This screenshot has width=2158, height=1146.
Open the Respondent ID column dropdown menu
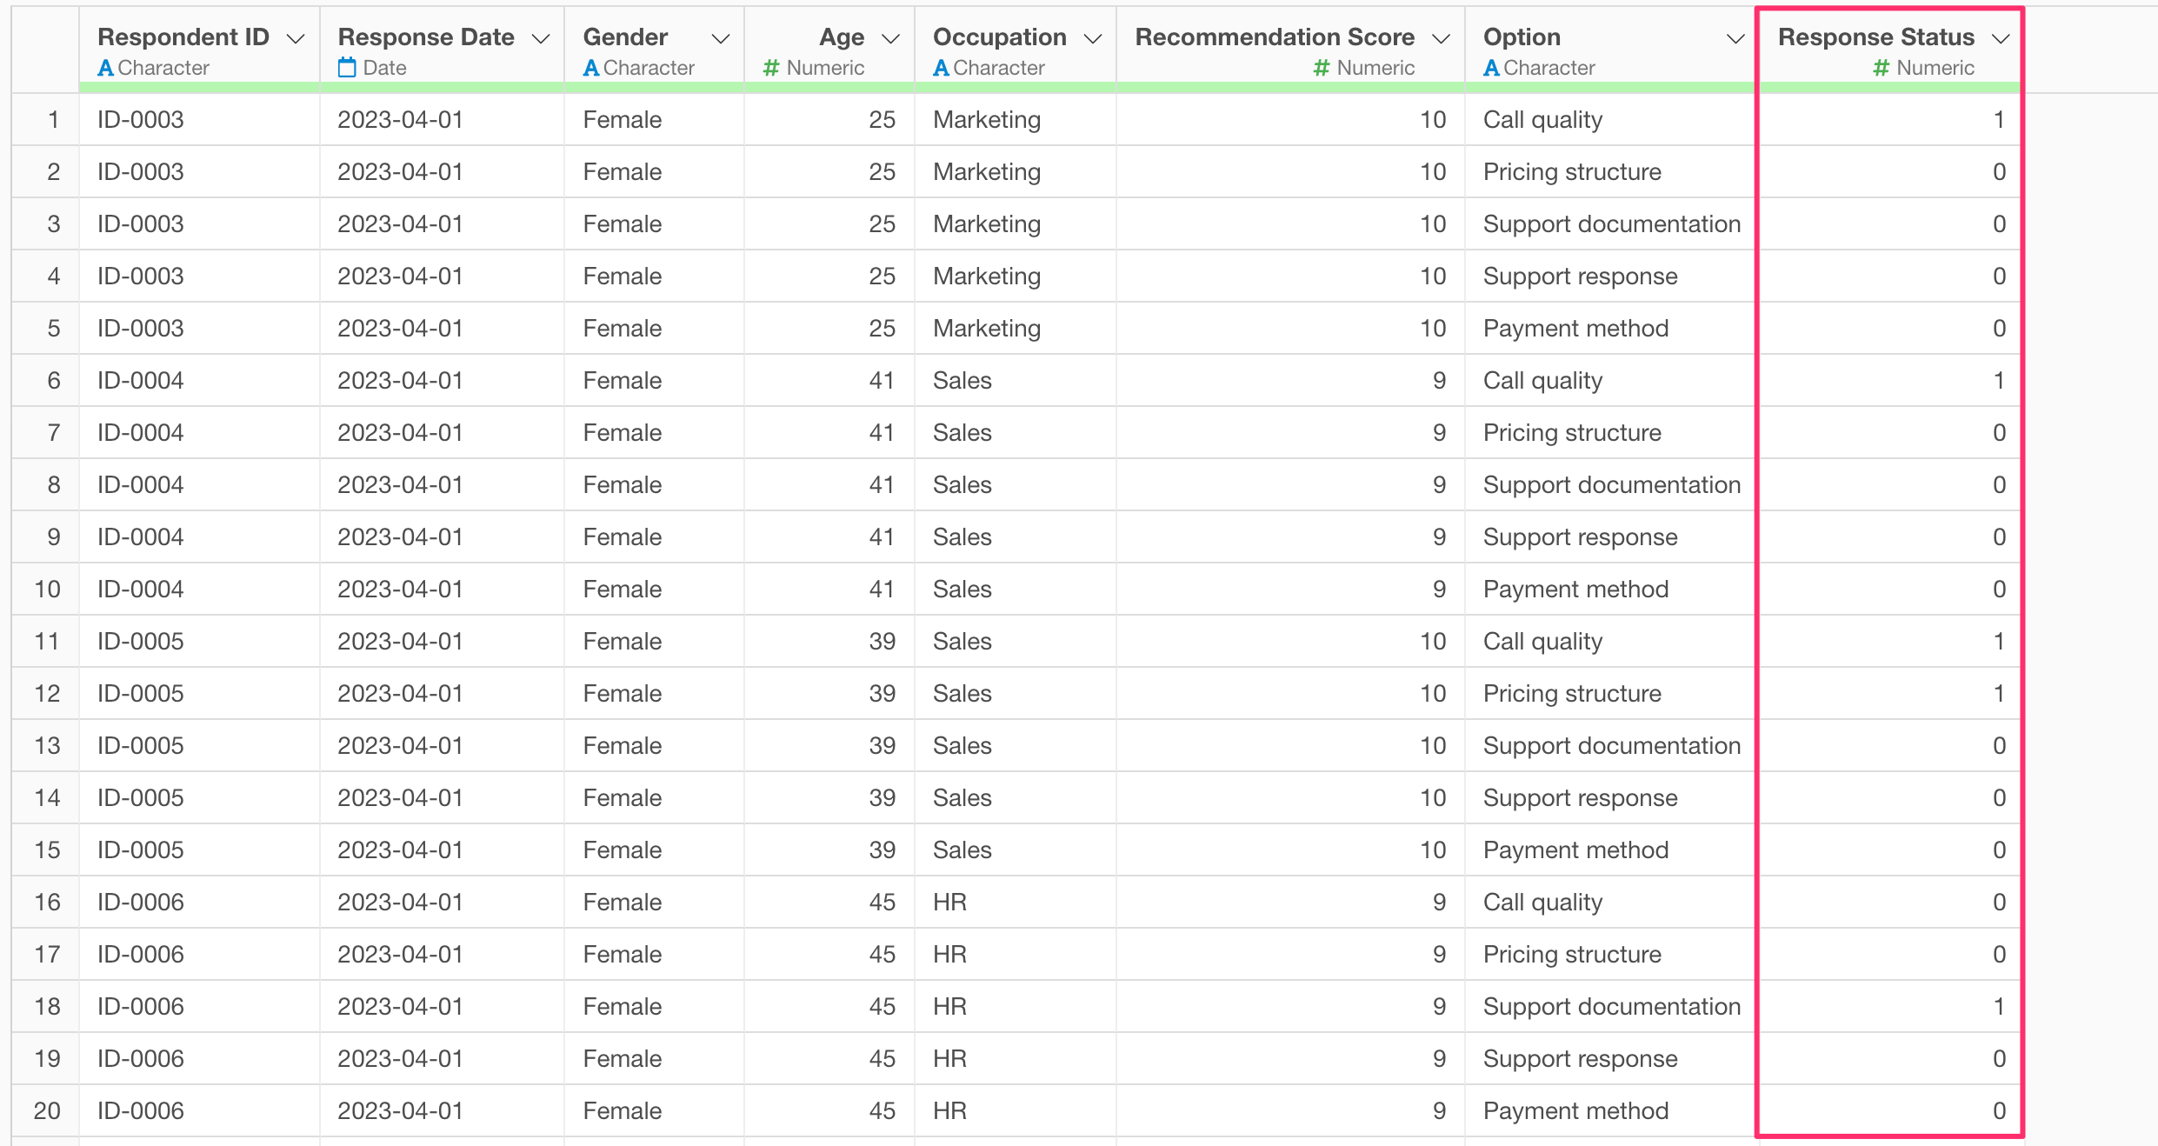[x=296, y=39]
